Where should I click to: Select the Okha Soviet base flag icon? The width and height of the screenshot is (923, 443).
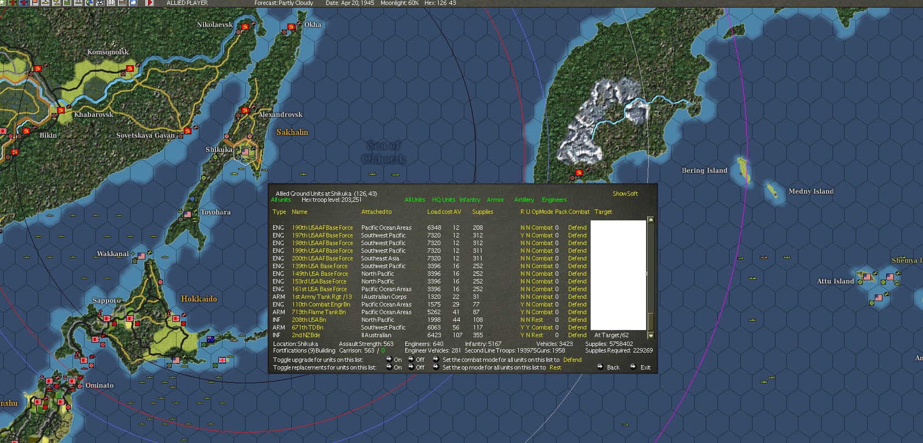click(x=291, y=26)
